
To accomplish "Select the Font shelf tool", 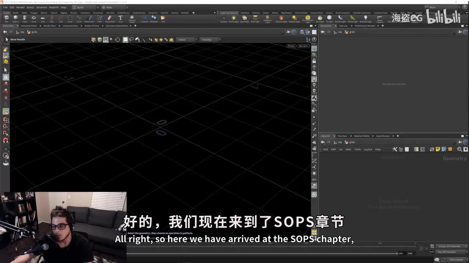I will [120, 18].
